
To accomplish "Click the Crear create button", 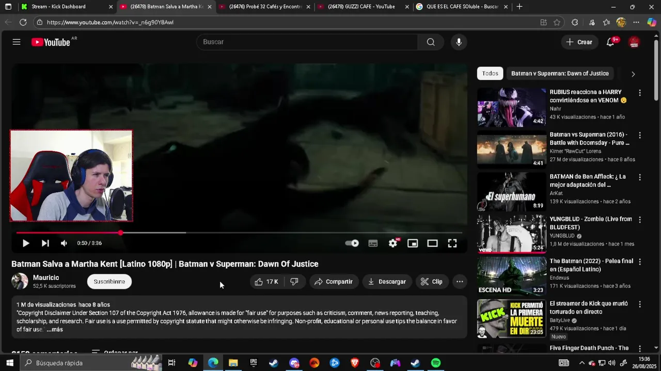I will click(x=579, y=42).
